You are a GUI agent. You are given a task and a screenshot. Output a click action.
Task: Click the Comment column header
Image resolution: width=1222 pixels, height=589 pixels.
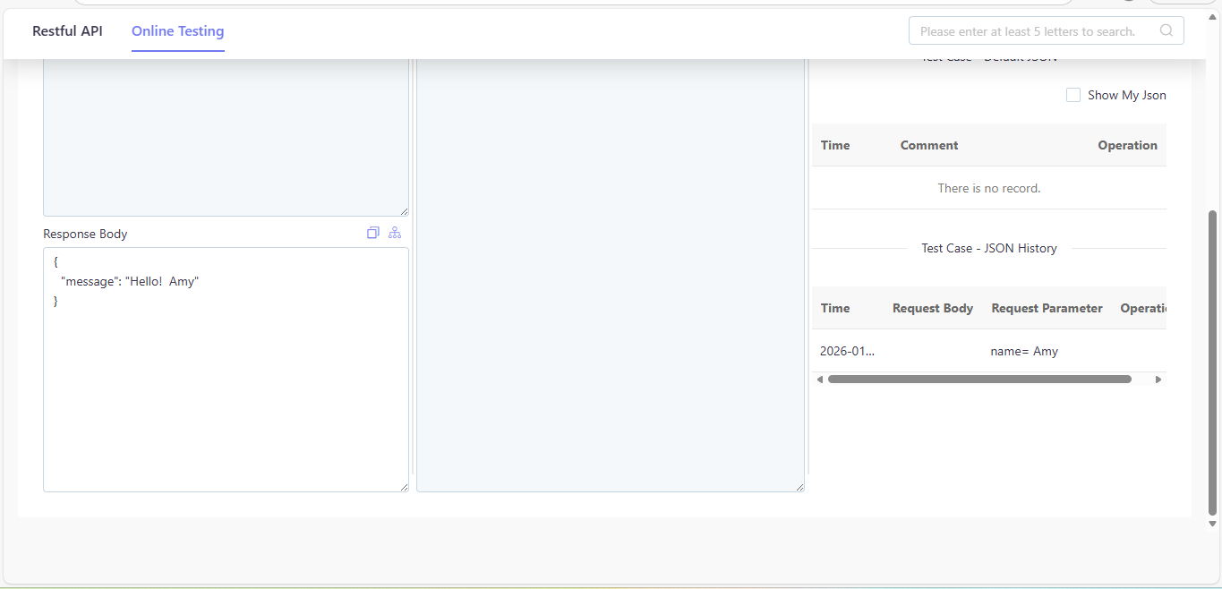(x=929, y=145)
